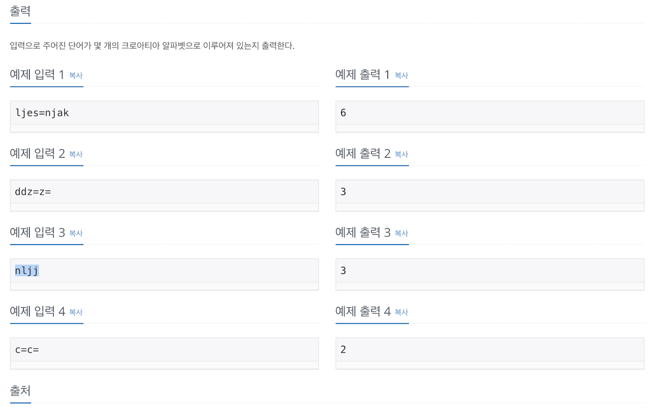The width and height of the screenshot is (670, 413).
Task: Click the sample output box showing 2
Action: (490, 350)
